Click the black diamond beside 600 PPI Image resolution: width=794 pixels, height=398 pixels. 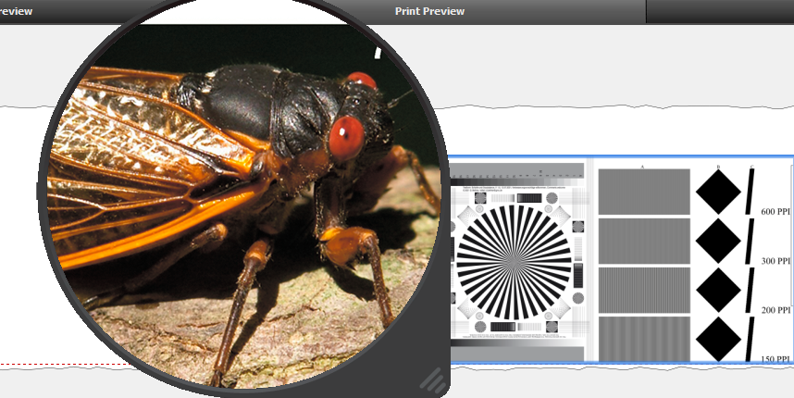pos(718,192)
